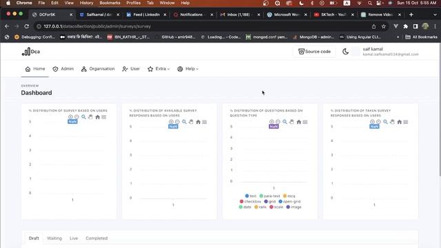
Task: Zoom in on available survey responses chart
Action: pyautogui.click(x=171, y=122)
